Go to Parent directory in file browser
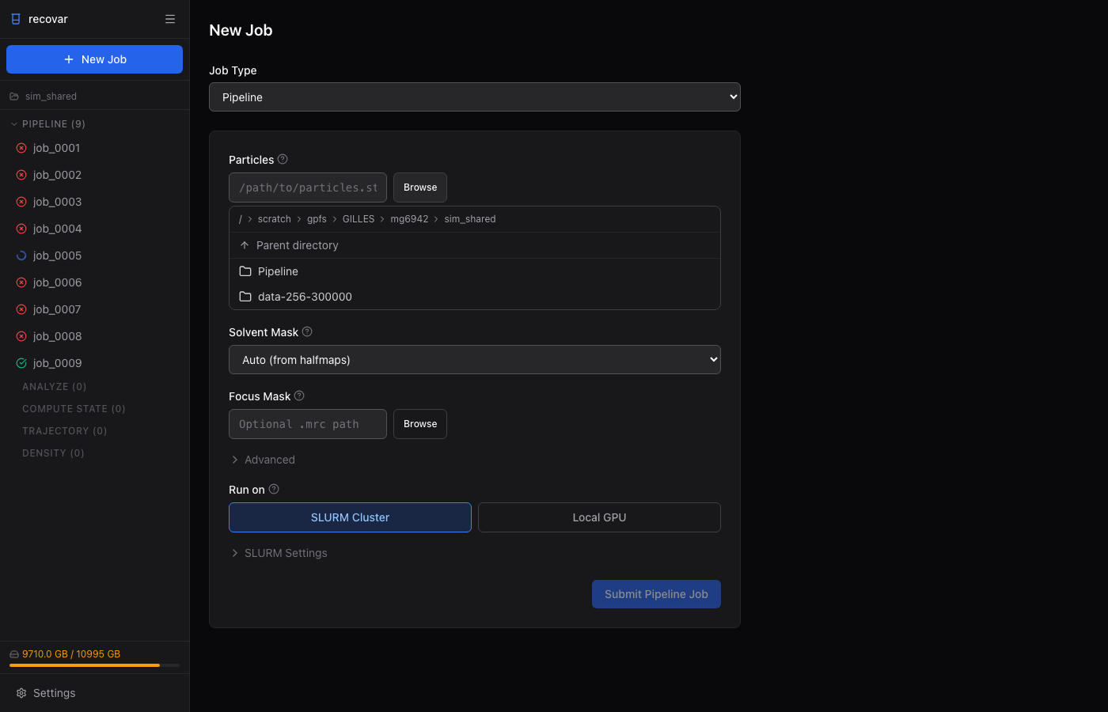The image size is (1108, 712). (475, 245)
